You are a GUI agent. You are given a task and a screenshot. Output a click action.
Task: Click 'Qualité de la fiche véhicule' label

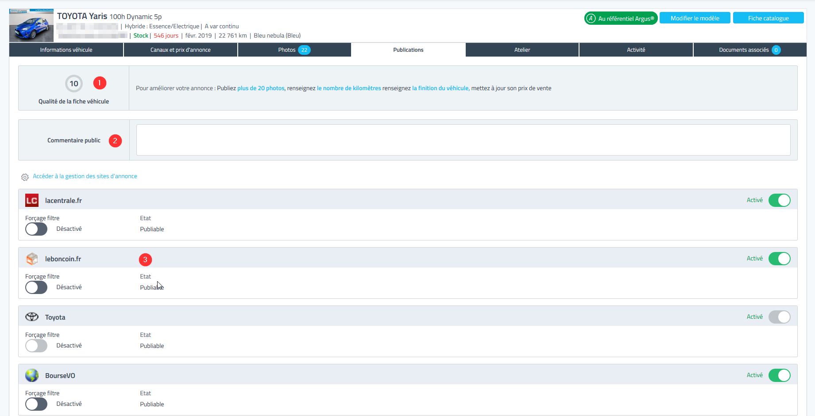73,102
